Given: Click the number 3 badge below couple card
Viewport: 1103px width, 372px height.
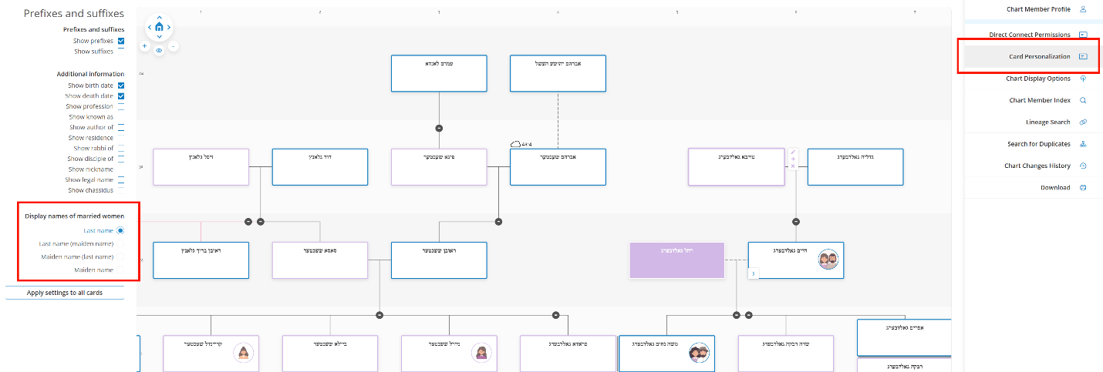Looking at the screenshot, I should pos(753,273).
